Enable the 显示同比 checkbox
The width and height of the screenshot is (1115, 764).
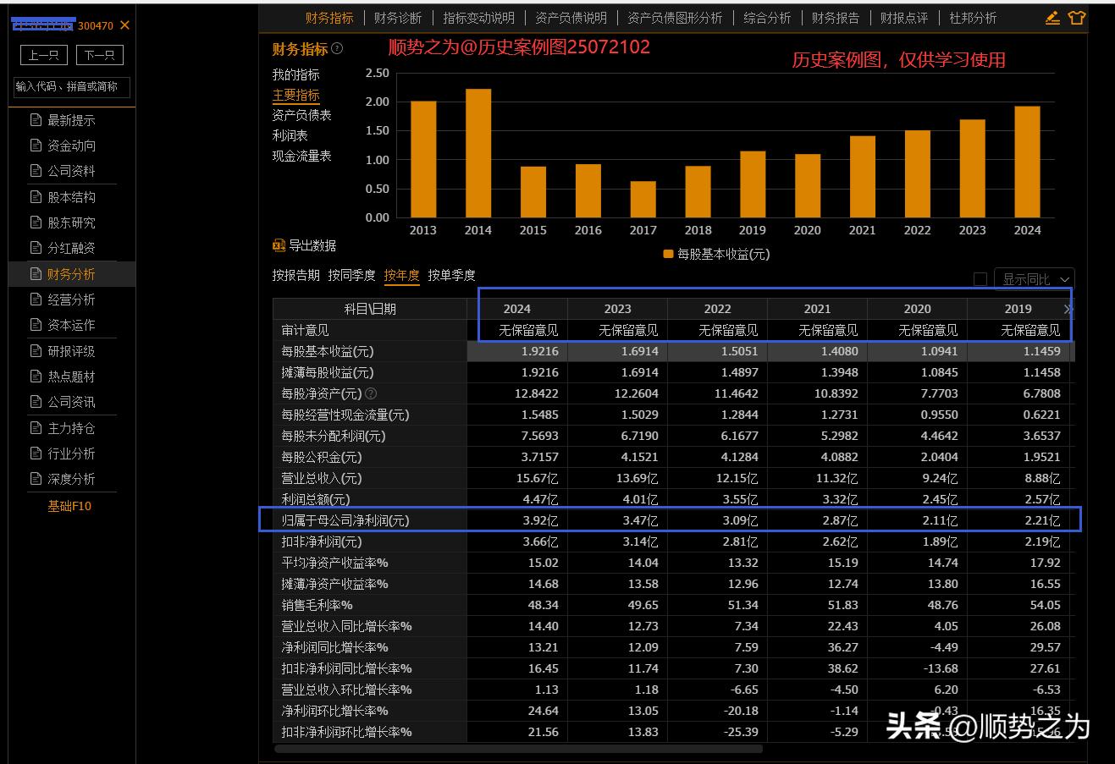coord(980,278)
